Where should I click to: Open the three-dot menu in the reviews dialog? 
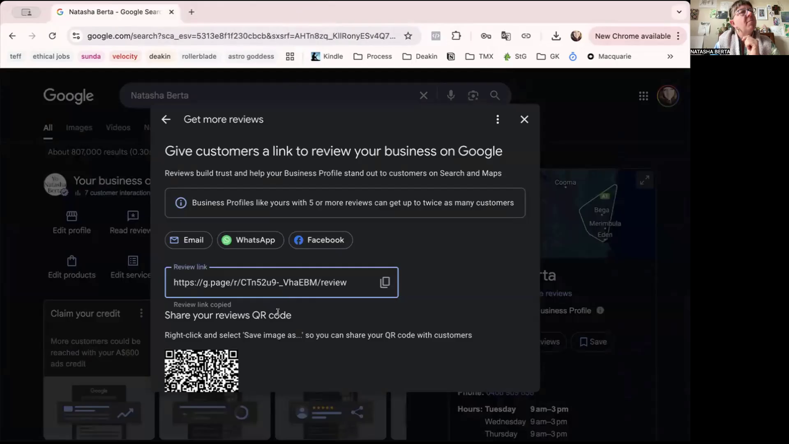pos(498,120)
